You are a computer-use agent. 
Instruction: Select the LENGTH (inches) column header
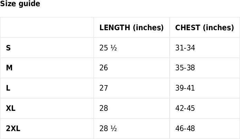[131, 27]
